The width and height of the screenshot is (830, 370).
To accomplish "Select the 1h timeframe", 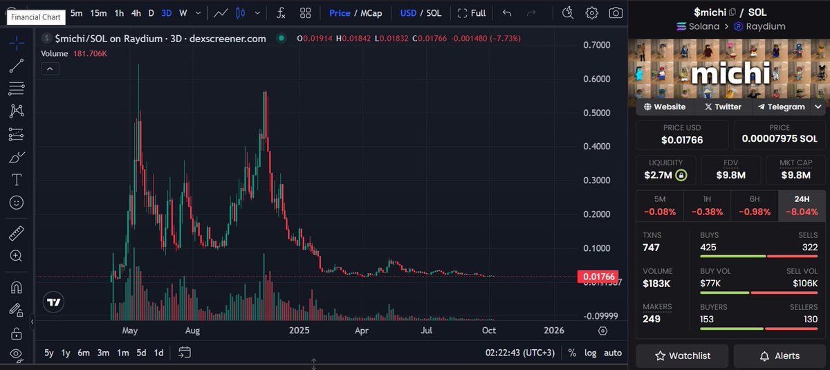I will click(119, 12).
